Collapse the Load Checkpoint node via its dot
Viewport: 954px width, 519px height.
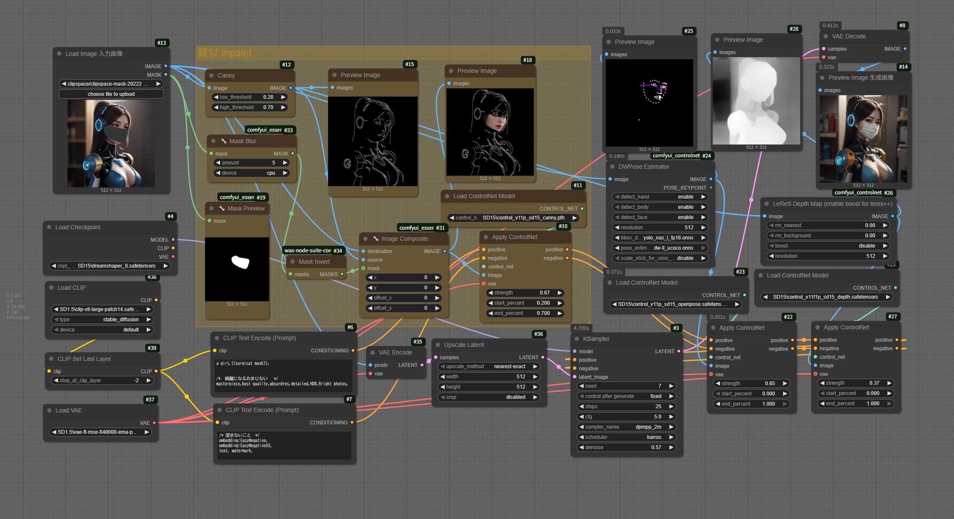(x=49, y=227)
